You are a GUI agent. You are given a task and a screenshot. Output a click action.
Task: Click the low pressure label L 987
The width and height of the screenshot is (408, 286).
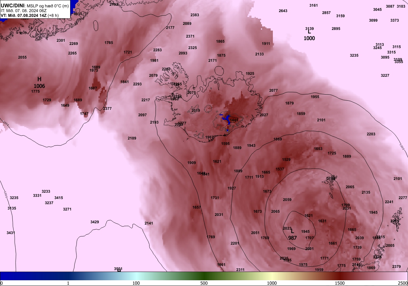293,235
